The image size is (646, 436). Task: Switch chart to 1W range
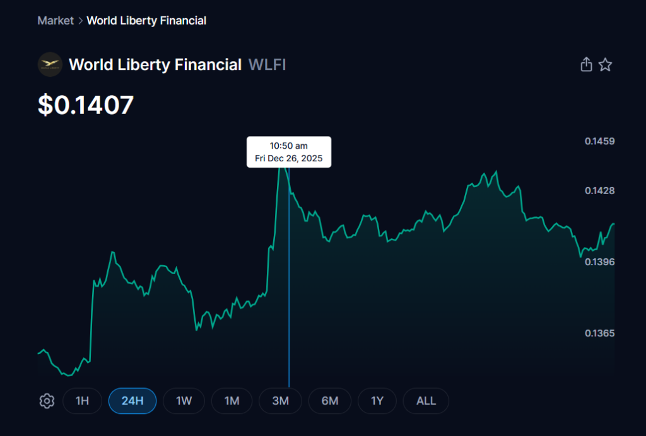pyautogui.click(x=184, y=401)
